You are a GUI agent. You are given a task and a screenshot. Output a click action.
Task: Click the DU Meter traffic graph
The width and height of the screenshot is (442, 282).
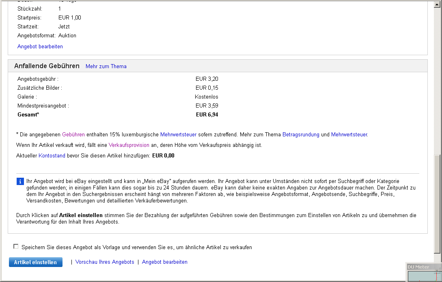tap(424, 276)
